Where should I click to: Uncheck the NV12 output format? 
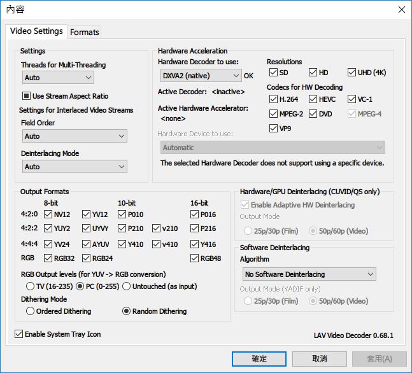(x=48, y=215)
